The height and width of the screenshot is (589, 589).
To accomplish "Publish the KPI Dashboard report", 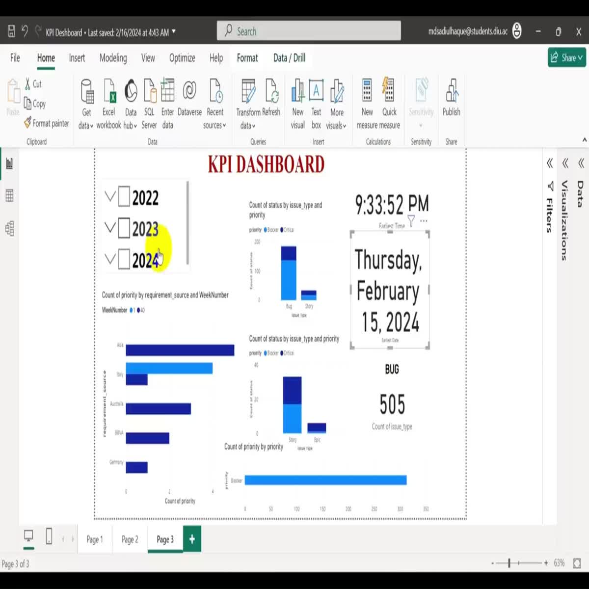I will (x=451, y=98).
